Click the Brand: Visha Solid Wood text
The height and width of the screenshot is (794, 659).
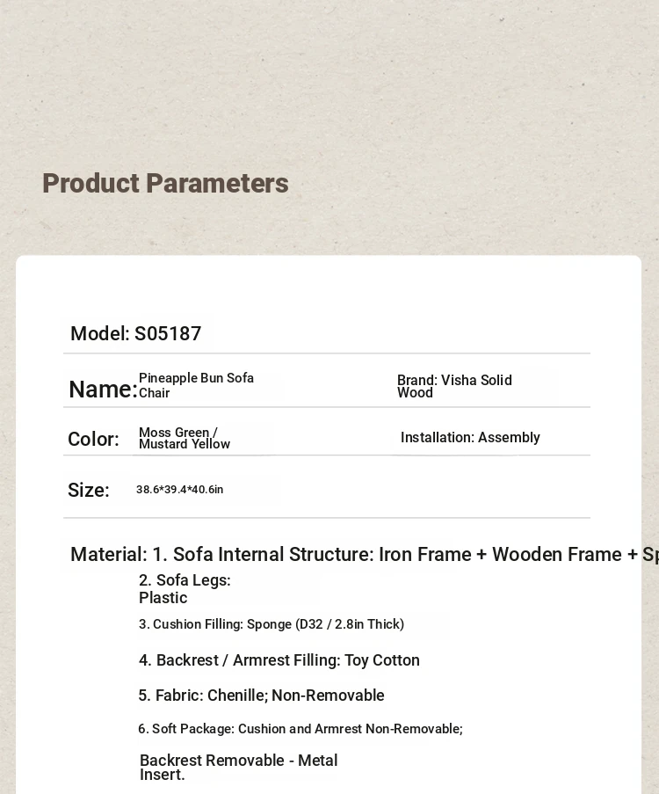(x=454, y=386)
